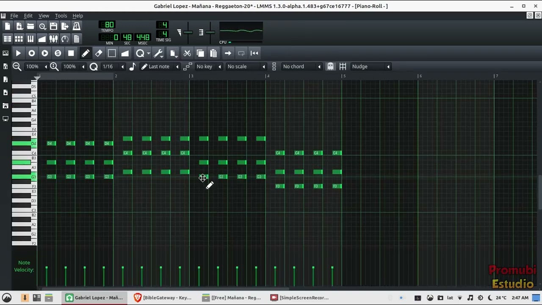Open the vertical zoom 100% dropdown
Viewport: 542px width, 305px height.
(74, 67)
